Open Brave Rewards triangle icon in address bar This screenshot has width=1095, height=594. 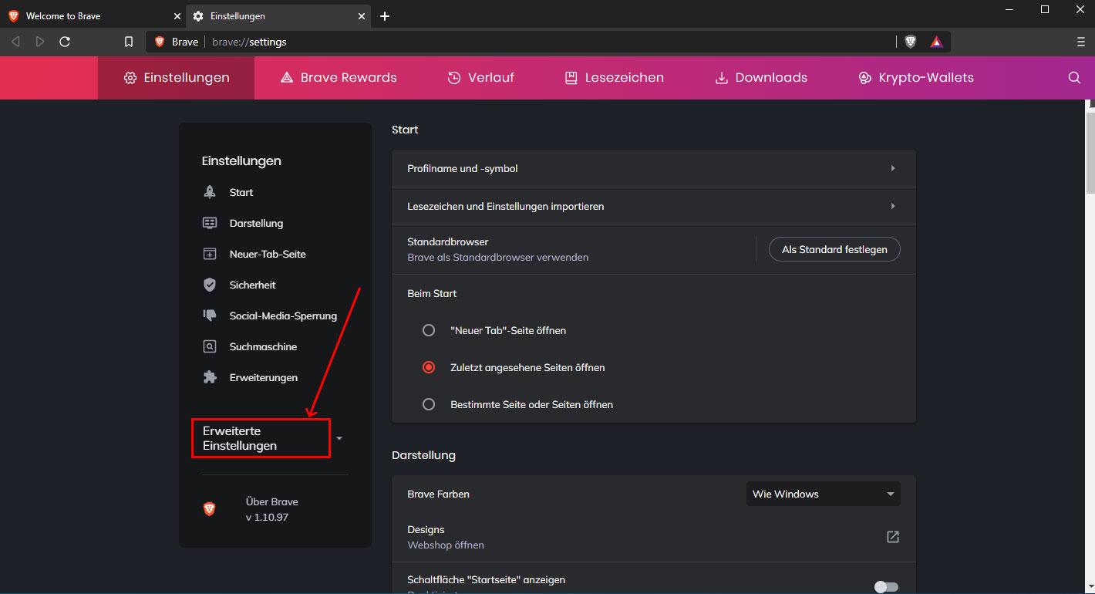click(936, 42)
